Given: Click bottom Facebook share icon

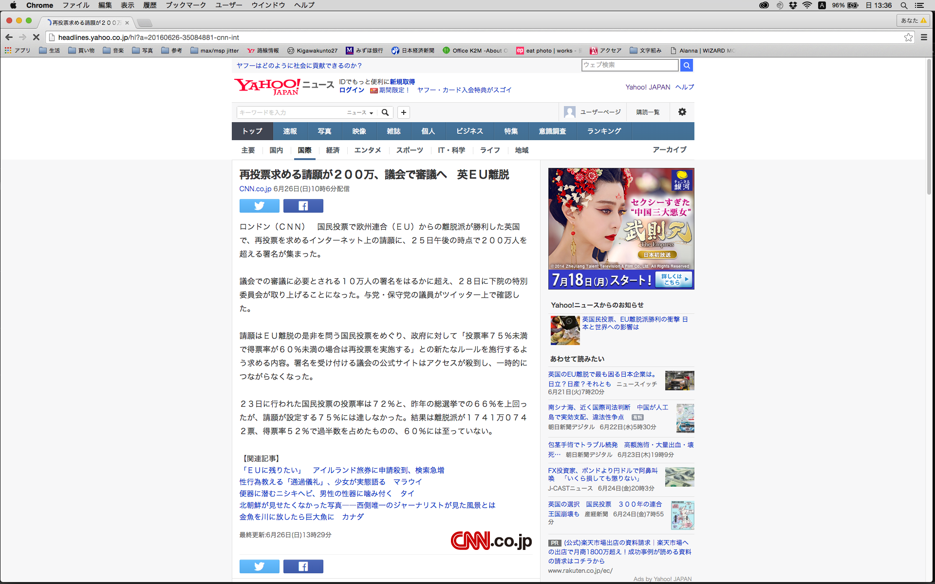Looking at the screenshot, I should 303,566.
